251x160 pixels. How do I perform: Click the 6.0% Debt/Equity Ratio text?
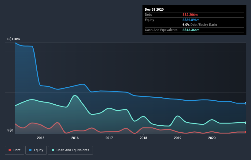pos(200,25)
